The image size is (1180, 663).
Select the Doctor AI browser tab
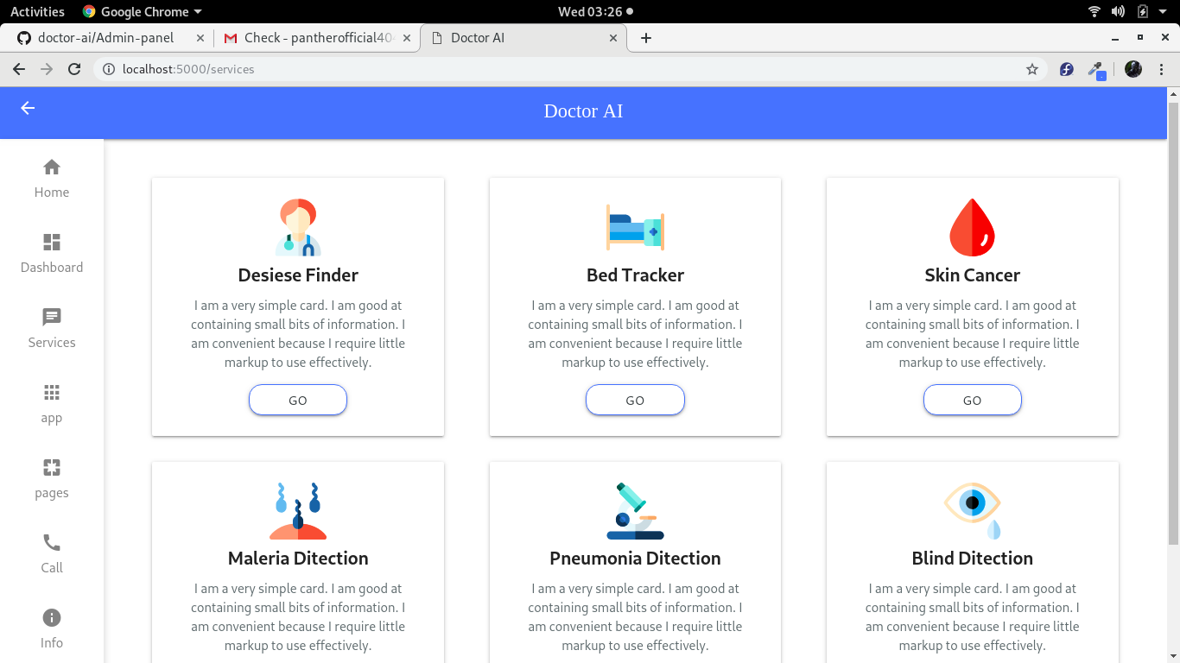tap(523, 38)
